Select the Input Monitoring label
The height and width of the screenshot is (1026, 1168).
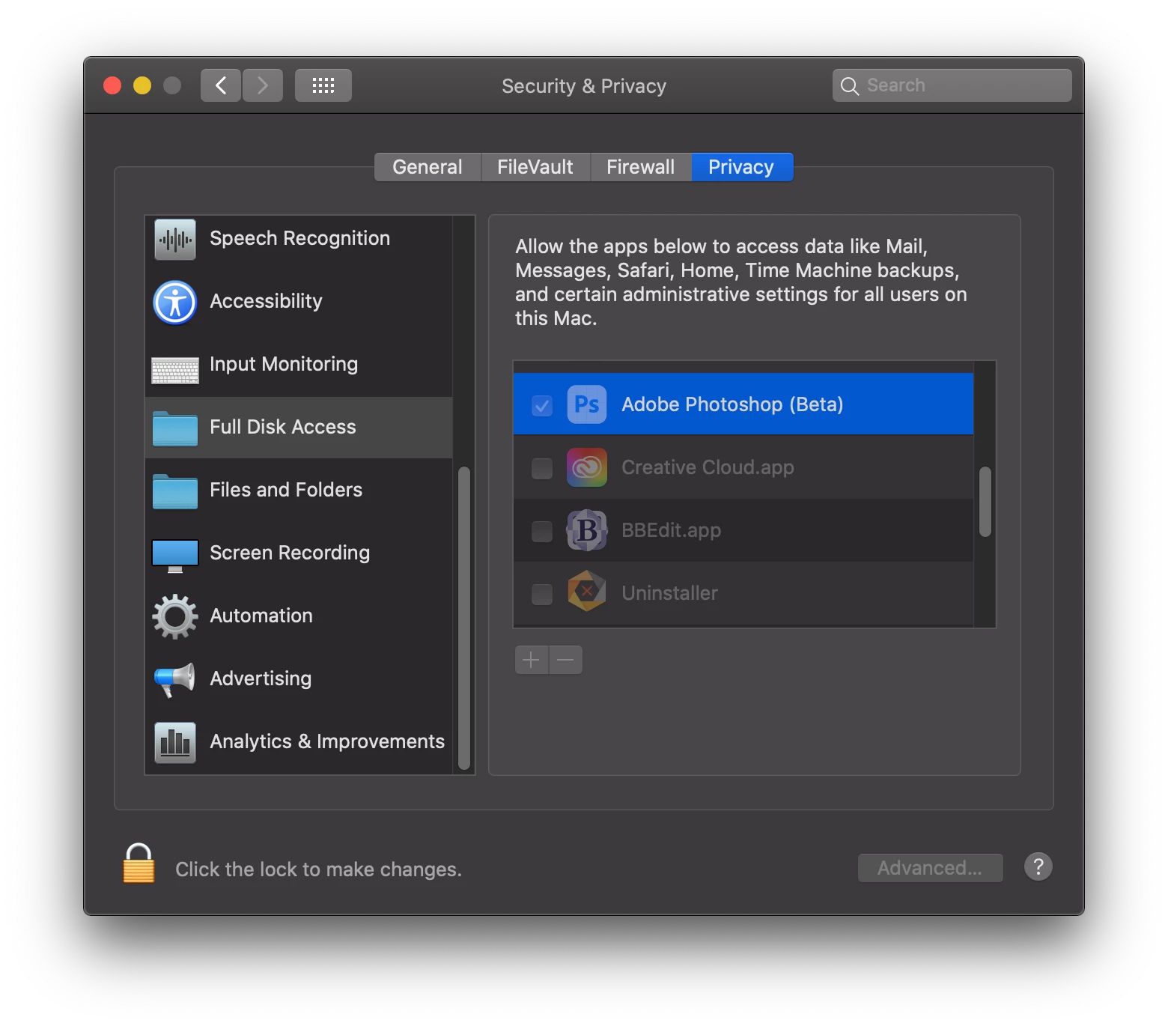tap(284, 364)
